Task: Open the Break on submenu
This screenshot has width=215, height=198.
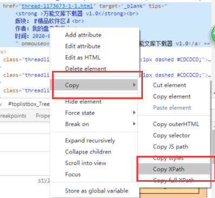Action: pos(77,124)
